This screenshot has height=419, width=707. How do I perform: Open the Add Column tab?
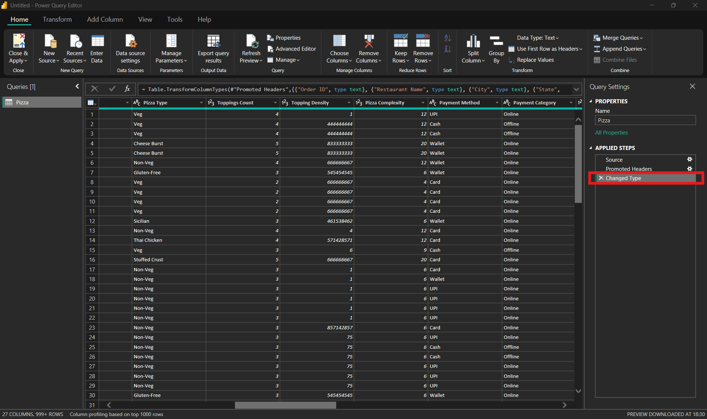tap(105, 19)
